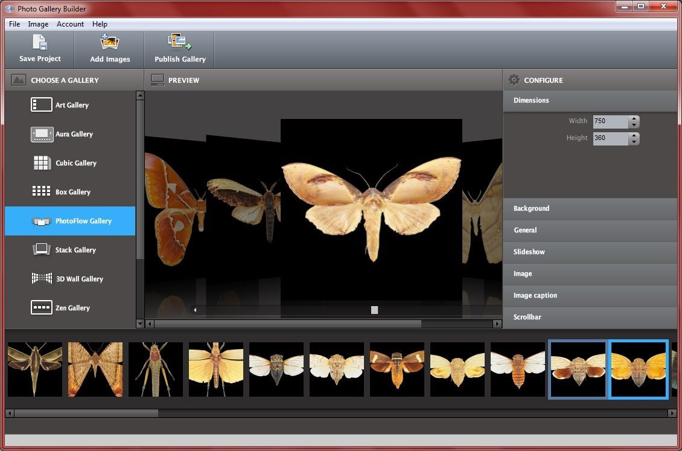Click the gallery list scroll down arrow
This screenshot has width=682, height=451.
tap(140, 324)
